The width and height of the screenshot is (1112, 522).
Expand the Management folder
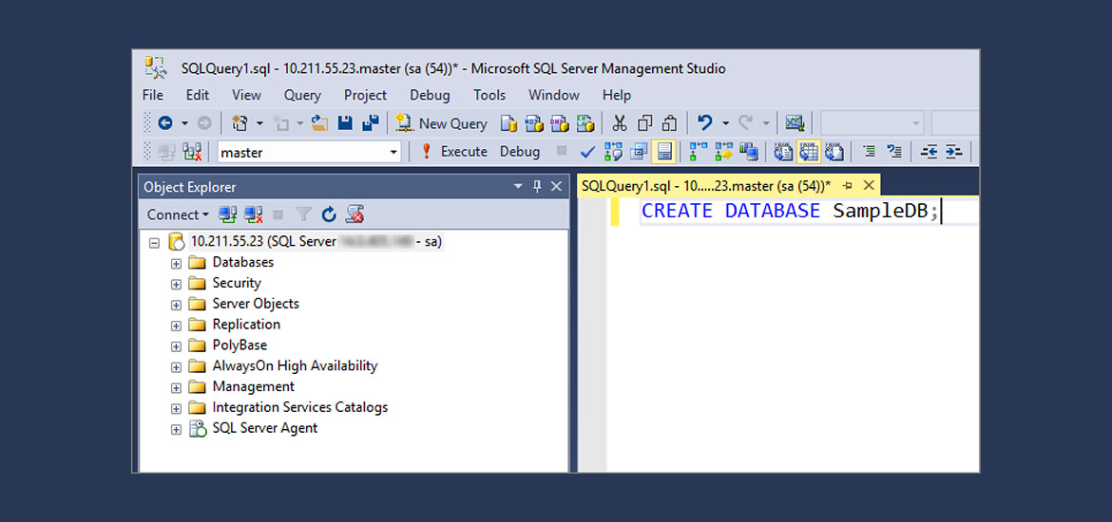click(x=177, y=388)
